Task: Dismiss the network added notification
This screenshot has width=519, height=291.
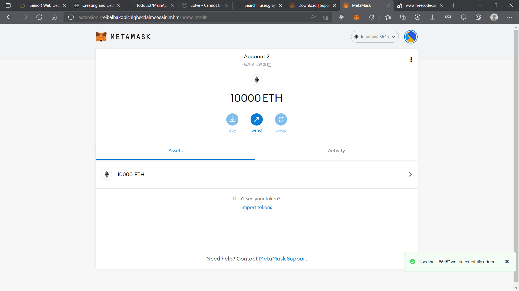Action: coord(507,262)
